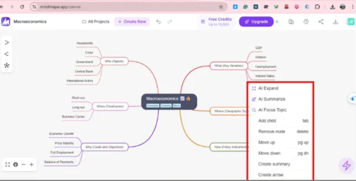Select the When (Timeframes) node
Viewport: 356px width, 181px height.
(x=110, y=106)
